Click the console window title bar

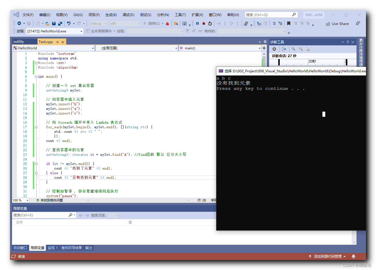pyautogui.click(x=291, y=71)
